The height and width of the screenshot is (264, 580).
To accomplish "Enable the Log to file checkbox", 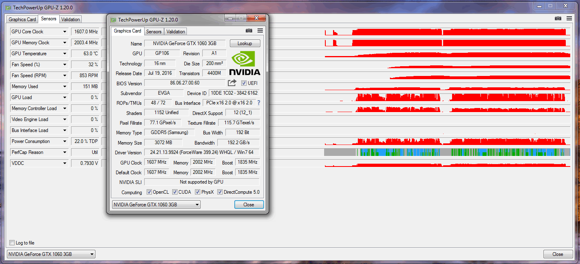I will 12,243.
